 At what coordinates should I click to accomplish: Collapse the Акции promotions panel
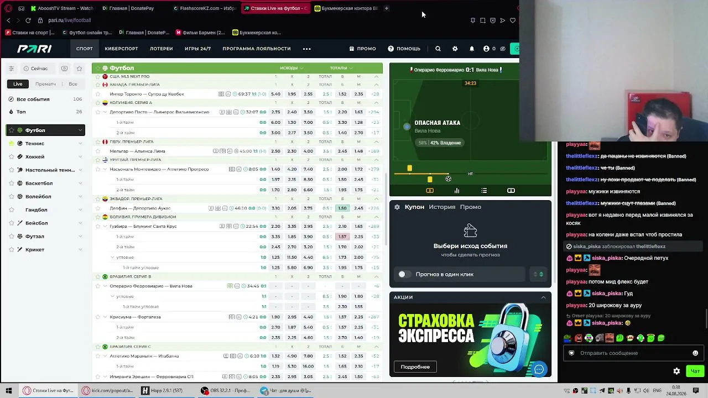click(x=544, y=297)
